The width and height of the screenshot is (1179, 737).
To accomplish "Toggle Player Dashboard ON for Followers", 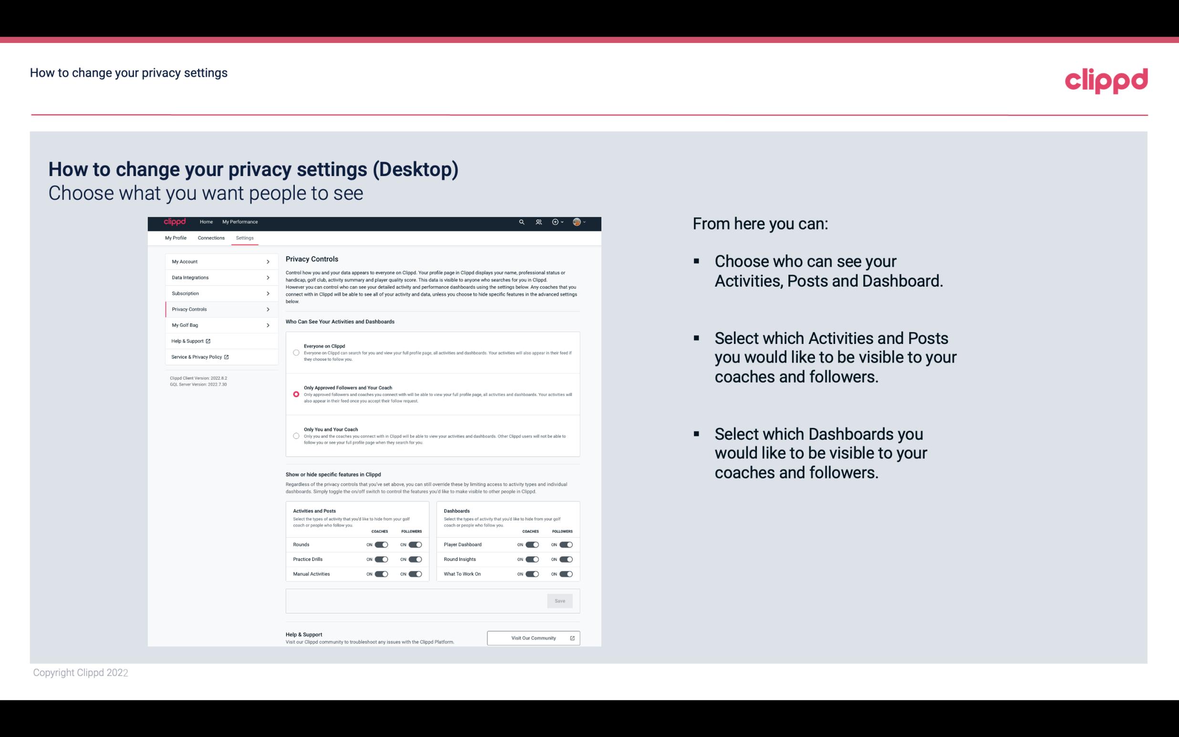I will click(566, 544).
